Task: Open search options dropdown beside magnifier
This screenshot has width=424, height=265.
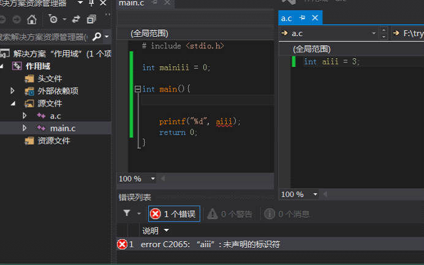Action: (107, 36)
